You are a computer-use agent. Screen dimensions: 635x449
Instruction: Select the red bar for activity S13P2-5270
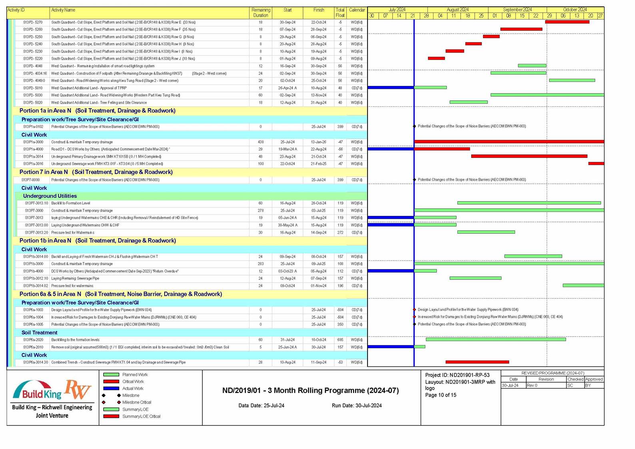coord(567,22)
